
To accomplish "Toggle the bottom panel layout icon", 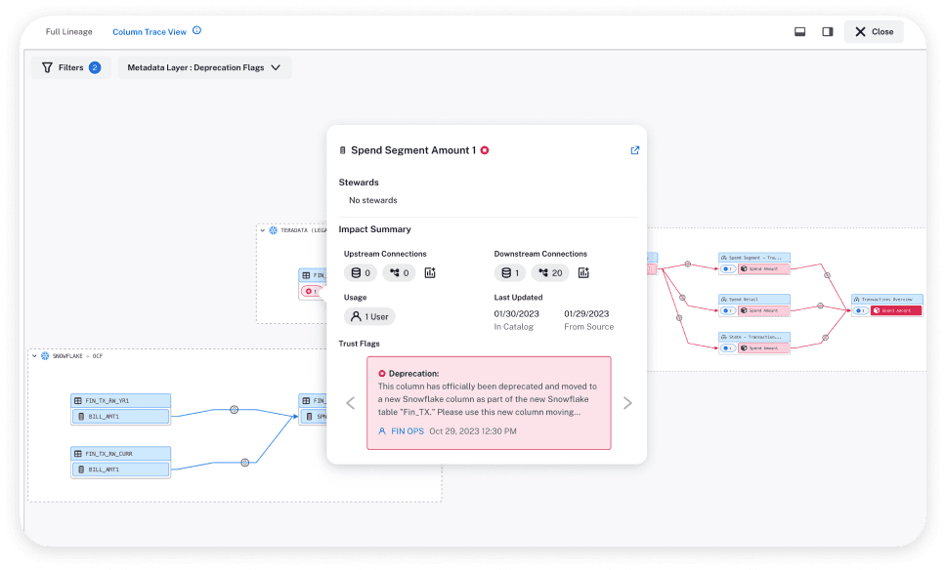I will (x=799, y=31).
